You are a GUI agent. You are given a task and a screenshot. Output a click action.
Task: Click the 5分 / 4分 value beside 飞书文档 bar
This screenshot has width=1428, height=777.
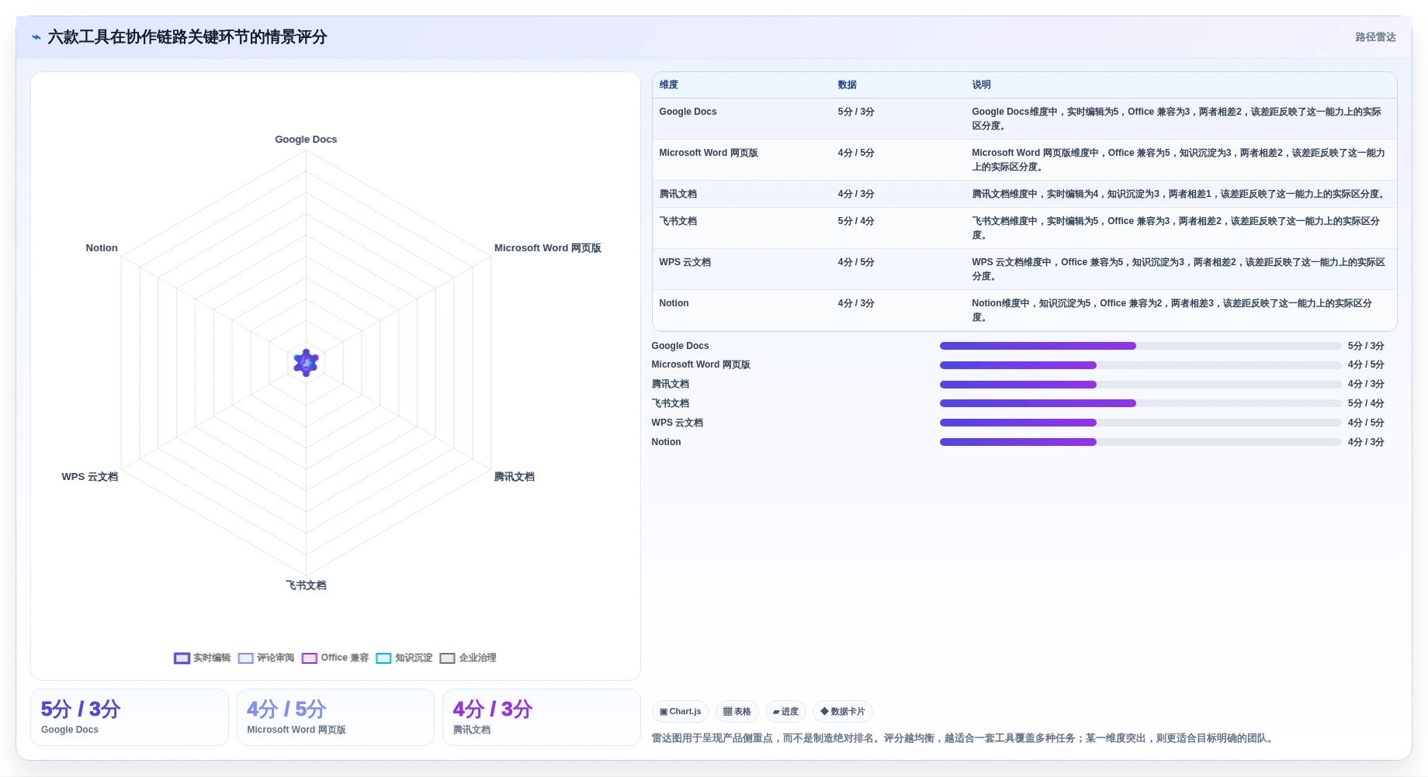[x=1366, y=403]
